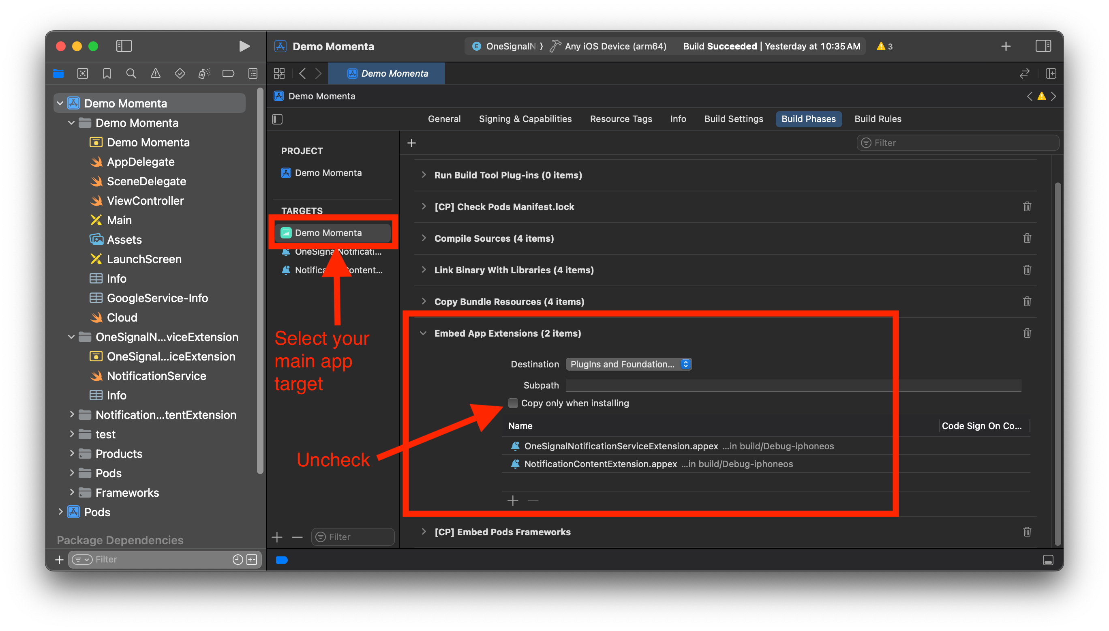This screenshot has height=631, width=1109.
Task: Switch to the General tab
Action: point(444,119)
